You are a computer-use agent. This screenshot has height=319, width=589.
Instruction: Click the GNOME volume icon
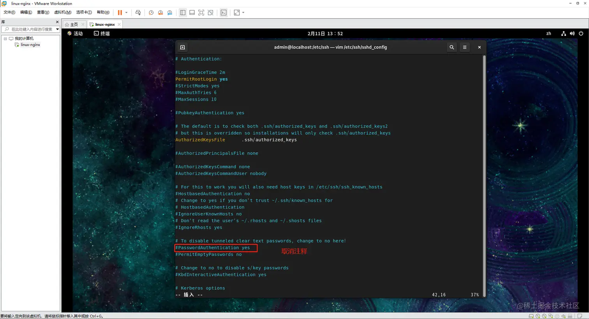(x=572, y=33)
